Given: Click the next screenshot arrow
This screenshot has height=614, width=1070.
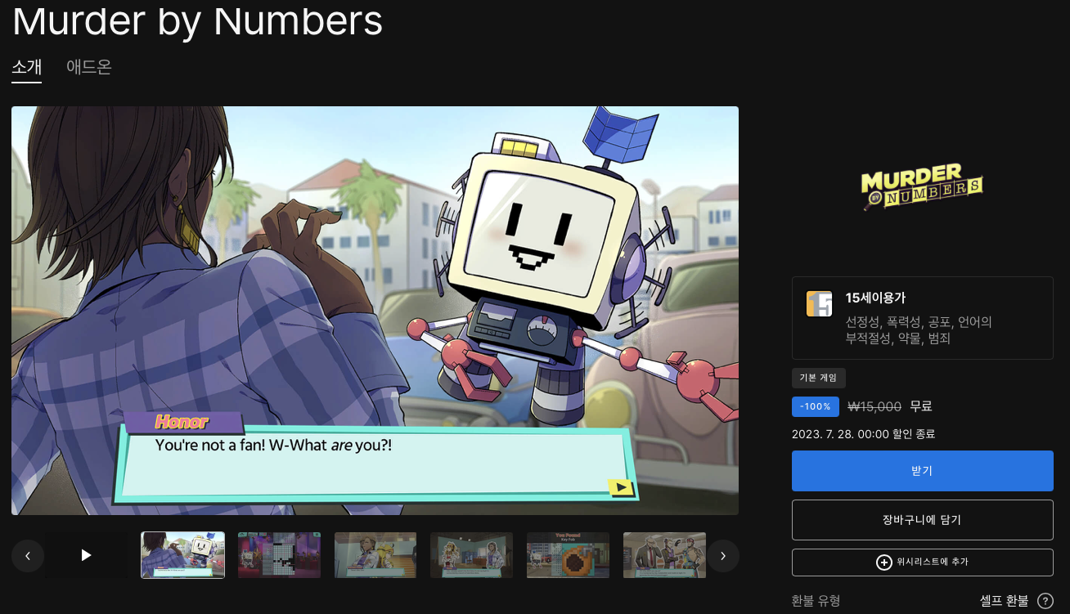Looking at the screenshot, I should coord(723,556).
